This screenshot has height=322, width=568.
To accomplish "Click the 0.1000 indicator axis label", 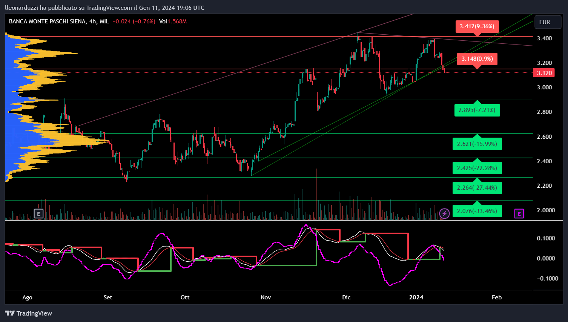I will click(546, 238).
